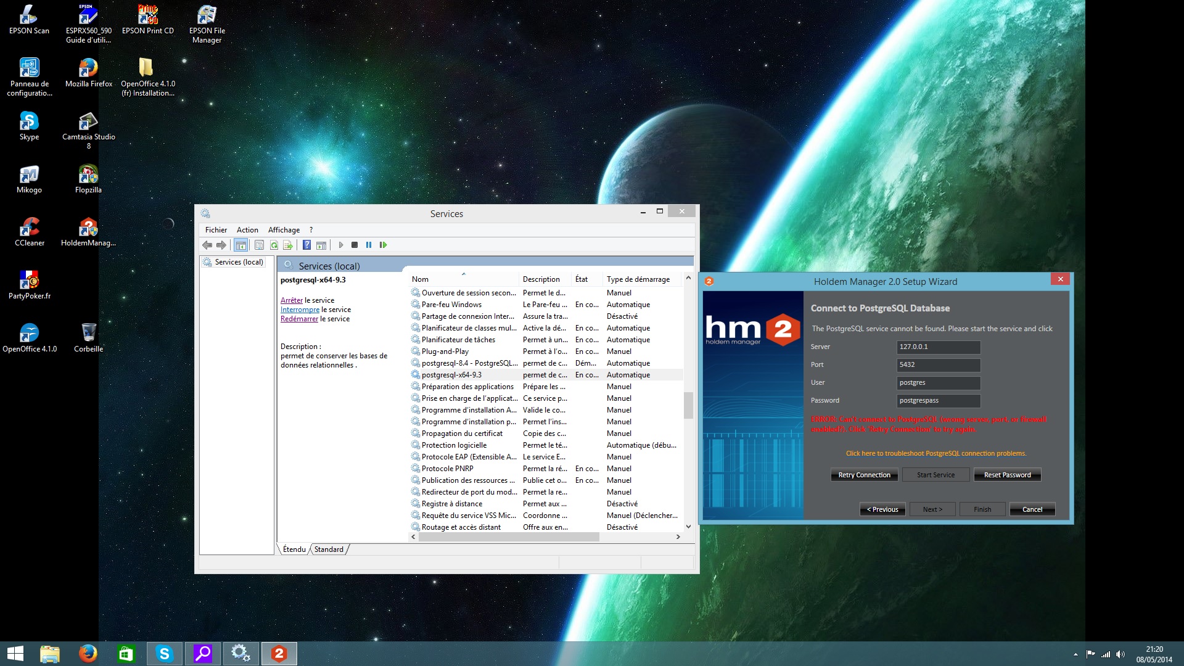The height and width of the screenshot is (666, 1184).
Task: Click the services list scroll down arrow
Action: click(688, 527)
